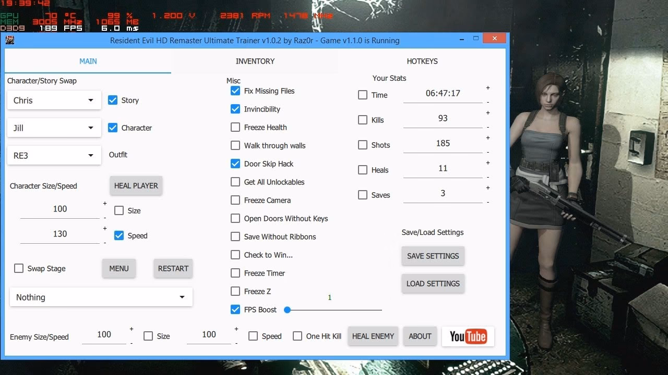Click the MENU button

(x=119, y=268)
